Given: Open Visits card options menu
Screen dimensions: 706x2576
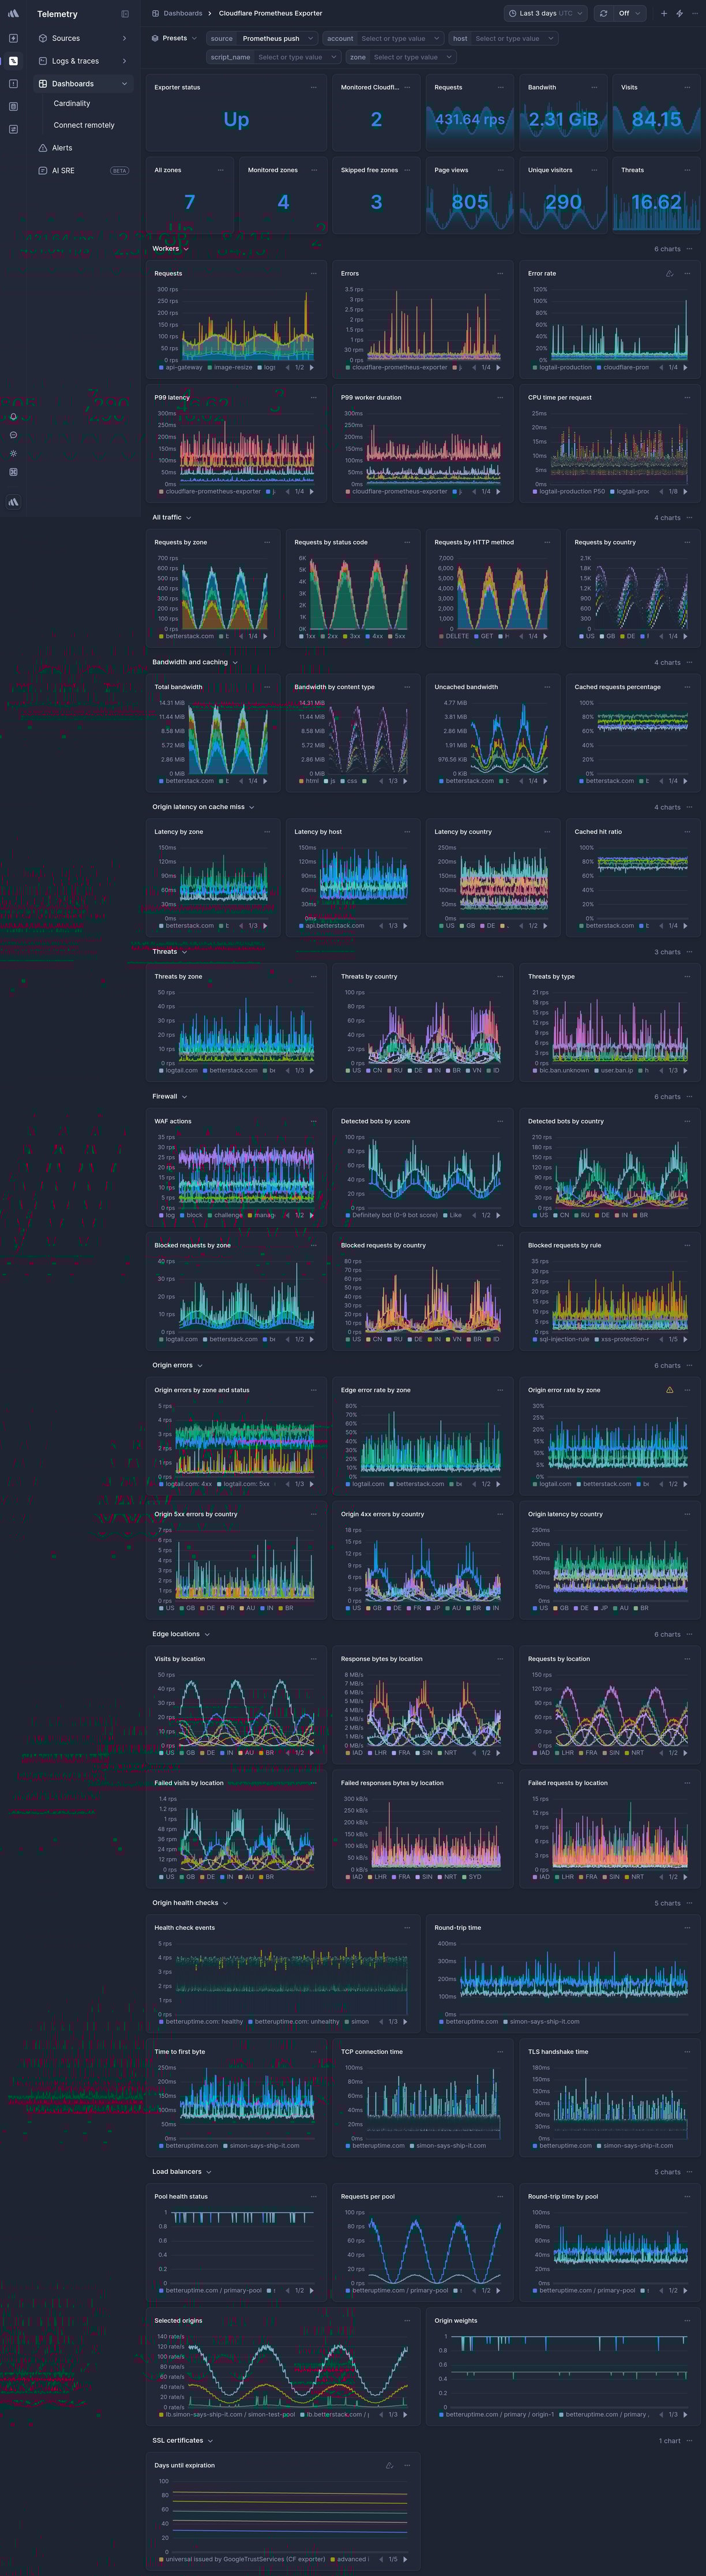Looking at the screenshot, I should pos(687,87).
